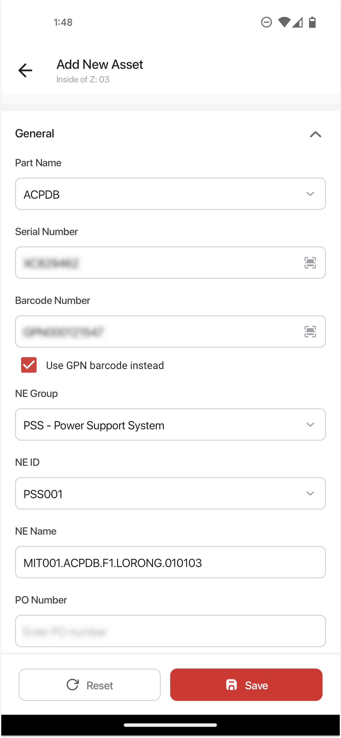Open the Part Name ACPDB dropdown
This screenshot has height=738, width=341.
[x=170, y=194]
